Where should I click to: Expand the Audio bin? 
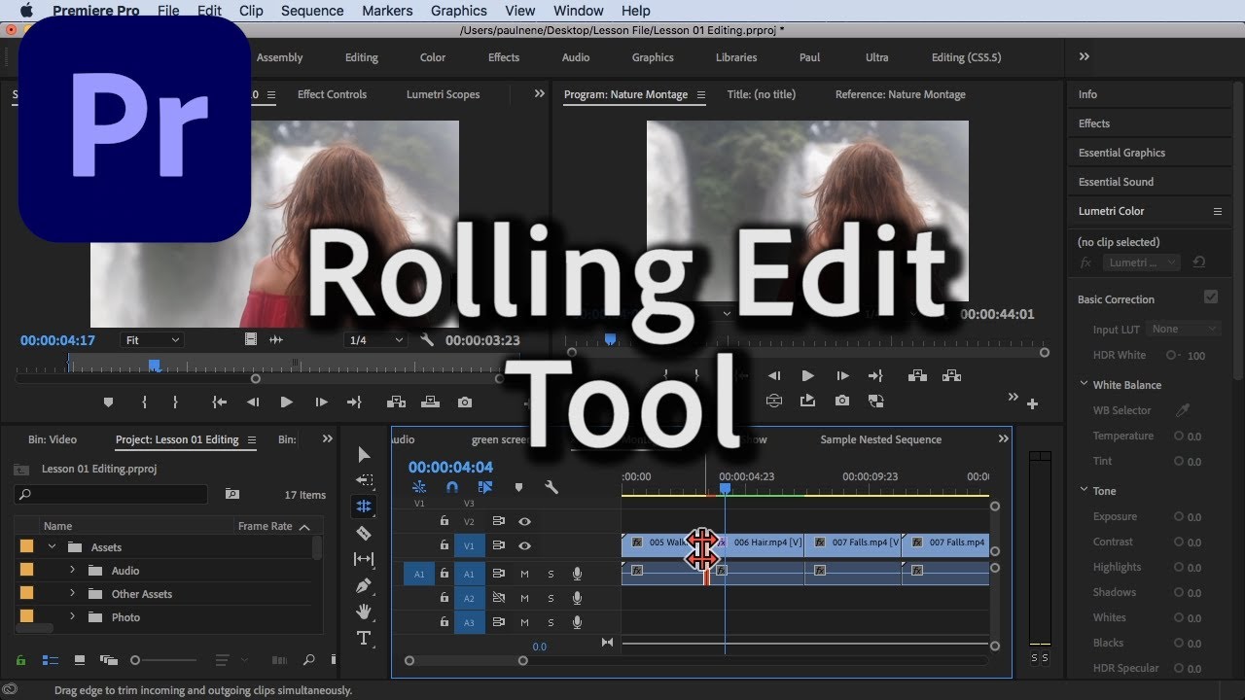tap(72, 571)
